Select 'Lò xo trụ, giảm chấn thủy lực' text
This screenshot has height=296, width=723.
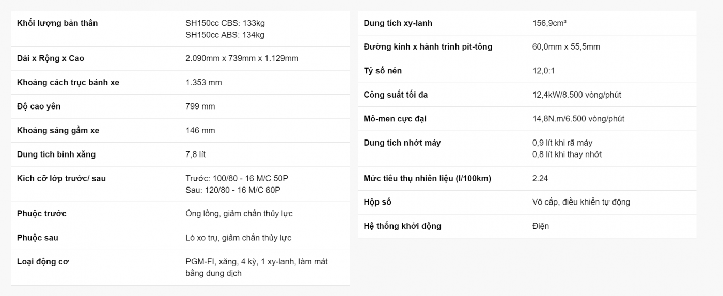(x=238, y=238)
